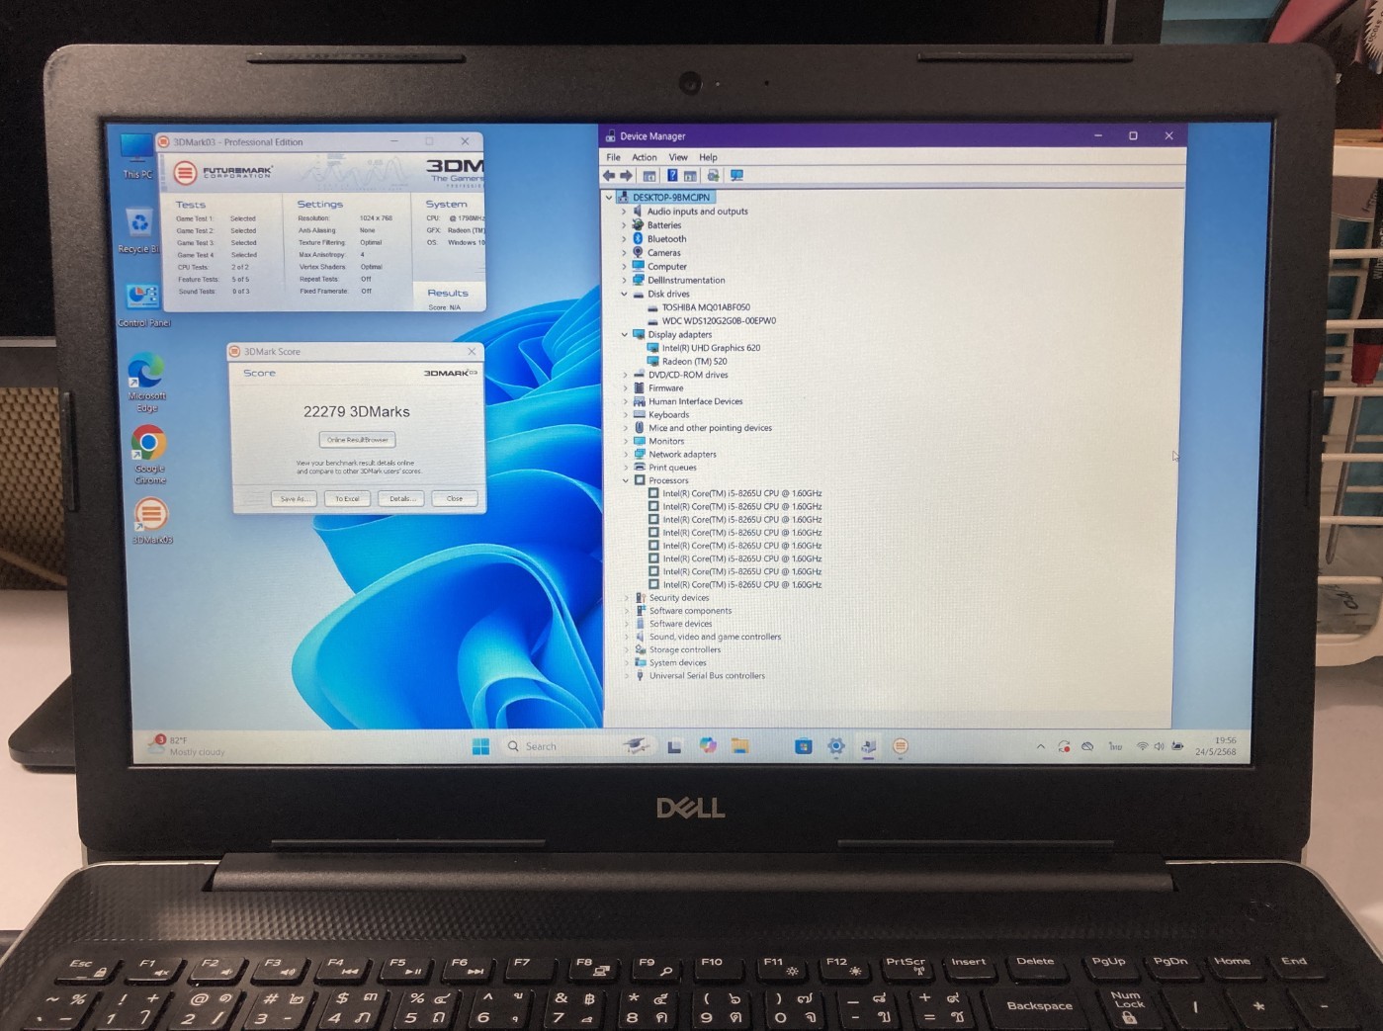
Task: Expand the Bluetooth category
Action: click(624, 239)
